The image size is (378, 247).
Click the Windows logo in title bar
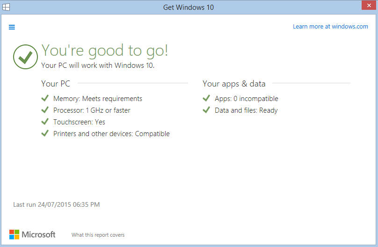[x=6, y=7]
